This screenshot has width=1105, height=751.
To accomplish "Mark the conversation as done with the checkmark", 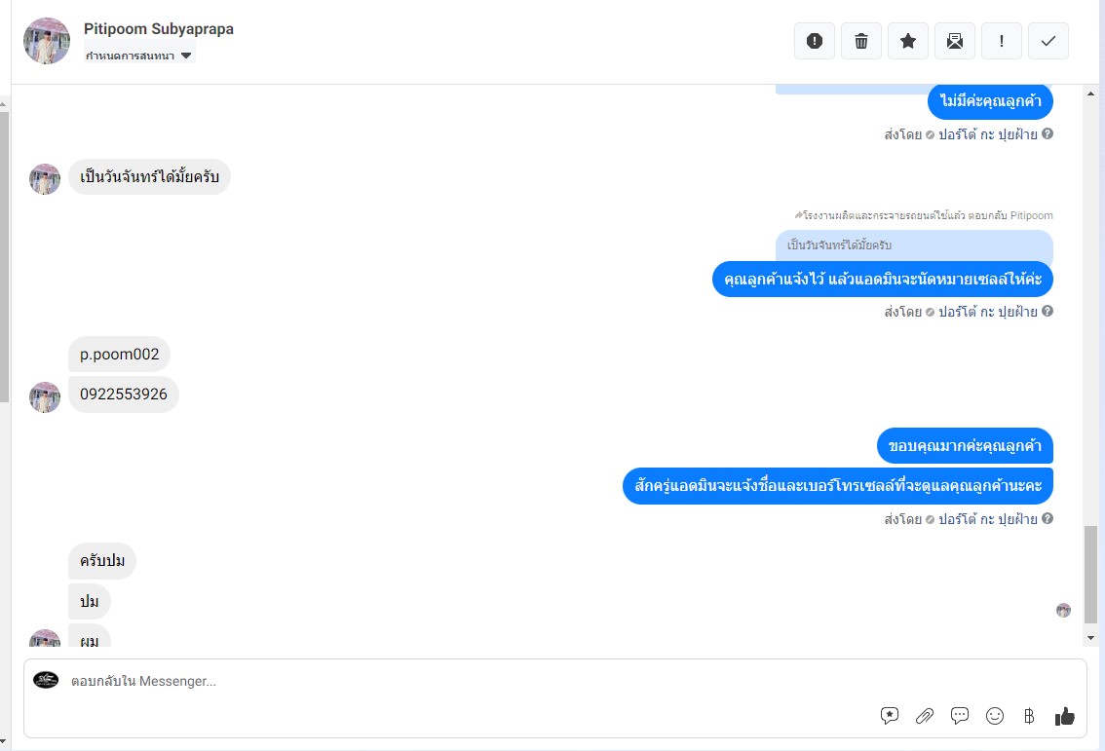I will pyautogui.click(x=1048, y=41).
